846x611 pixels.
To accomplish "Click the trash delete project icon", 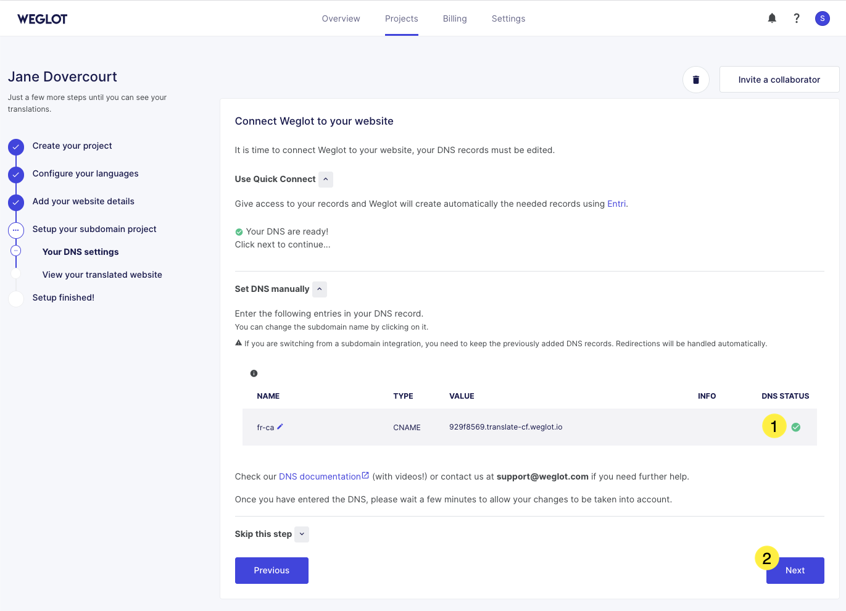I will [x=696, y=80].
